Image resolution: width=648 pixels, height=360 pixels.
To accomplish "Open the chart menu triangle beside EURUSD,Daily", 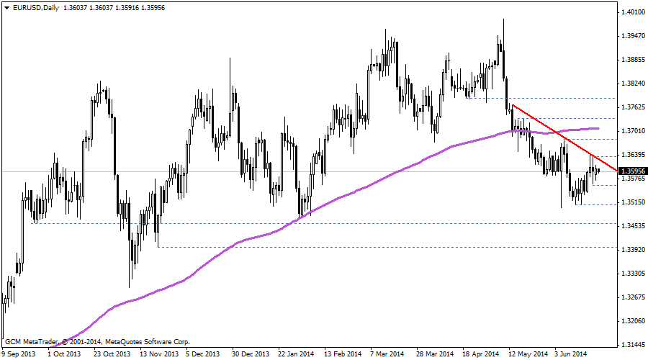I will point(6,8).
